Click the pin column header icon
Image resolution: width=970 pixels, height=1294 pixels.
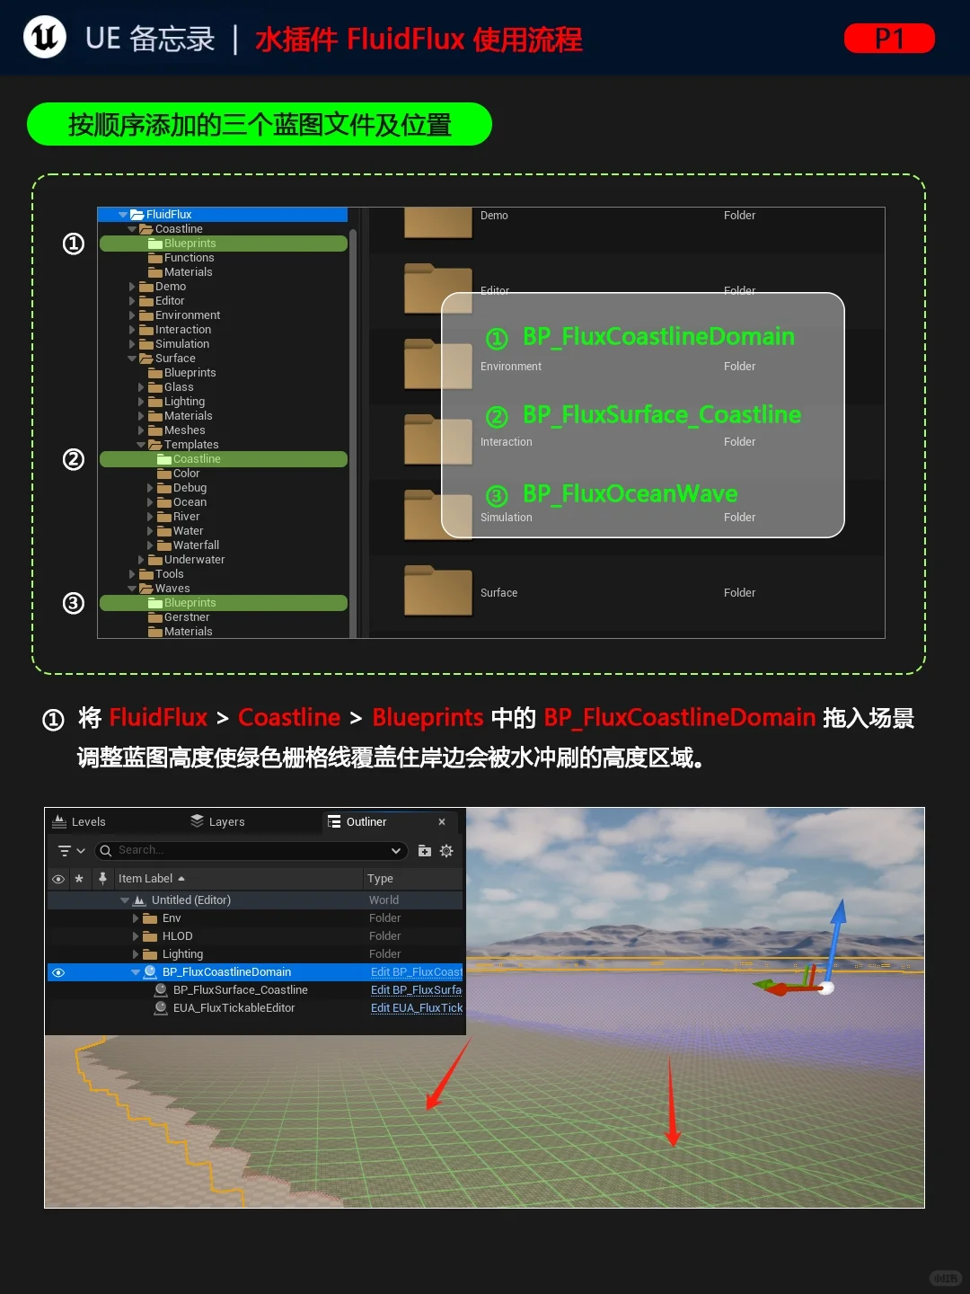(x=102, y=879)
